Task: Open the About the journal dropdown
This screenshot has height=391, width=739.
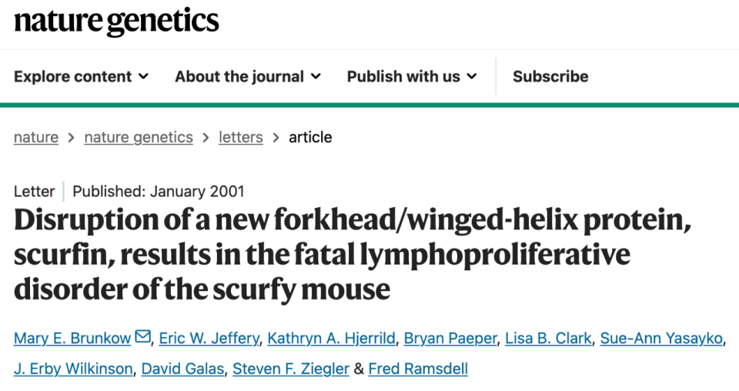Action: (x=247, y=76)
